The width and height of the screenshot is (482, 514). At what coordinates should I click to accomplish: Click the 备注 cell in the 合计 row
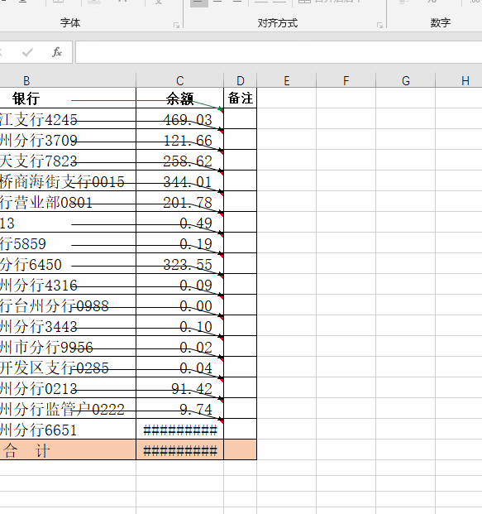241,449
